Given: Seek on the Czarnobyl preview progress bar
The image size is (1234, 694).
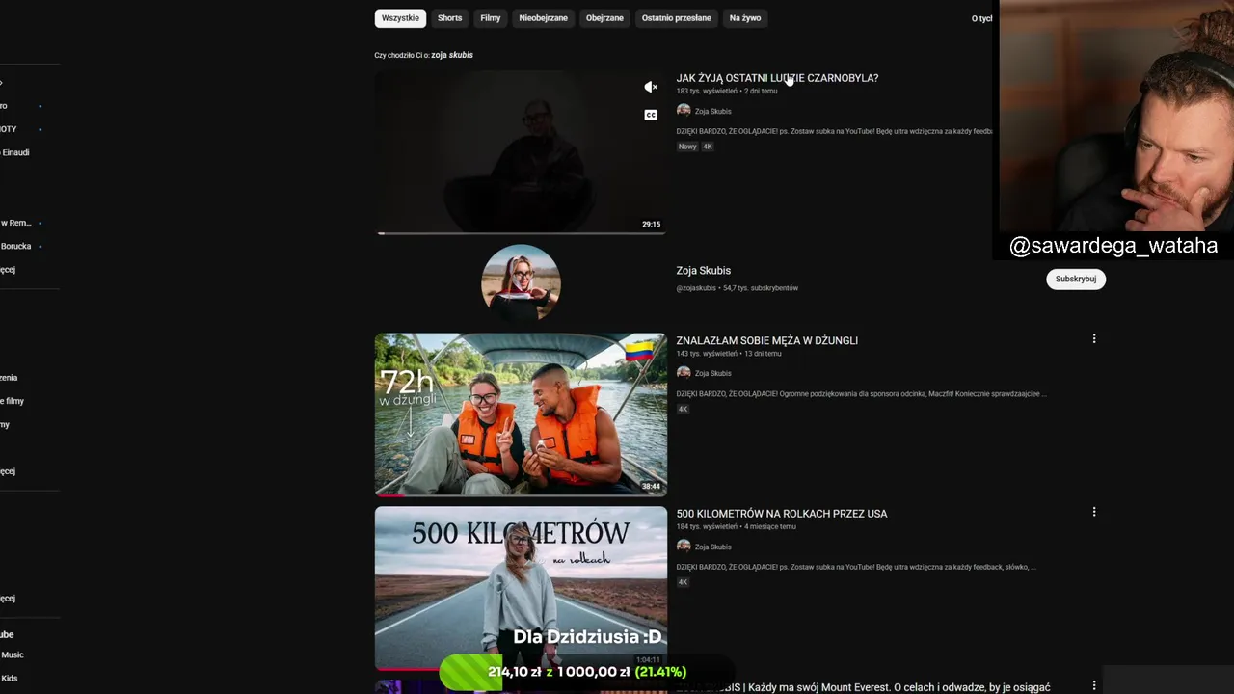Looking at the screenshot, I should click(521, 233).
